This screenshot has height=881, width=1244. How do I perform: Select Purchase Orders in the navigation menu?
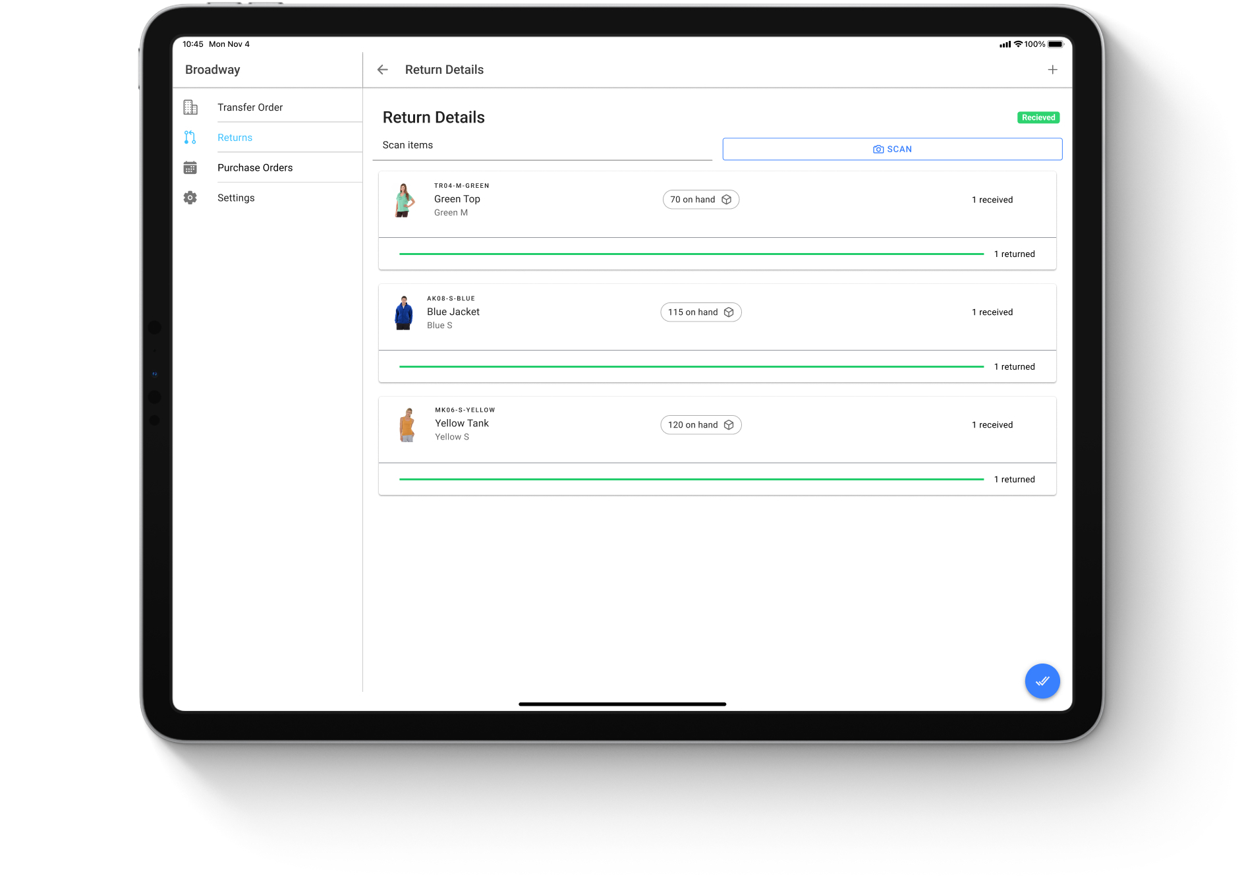[255, 167]
